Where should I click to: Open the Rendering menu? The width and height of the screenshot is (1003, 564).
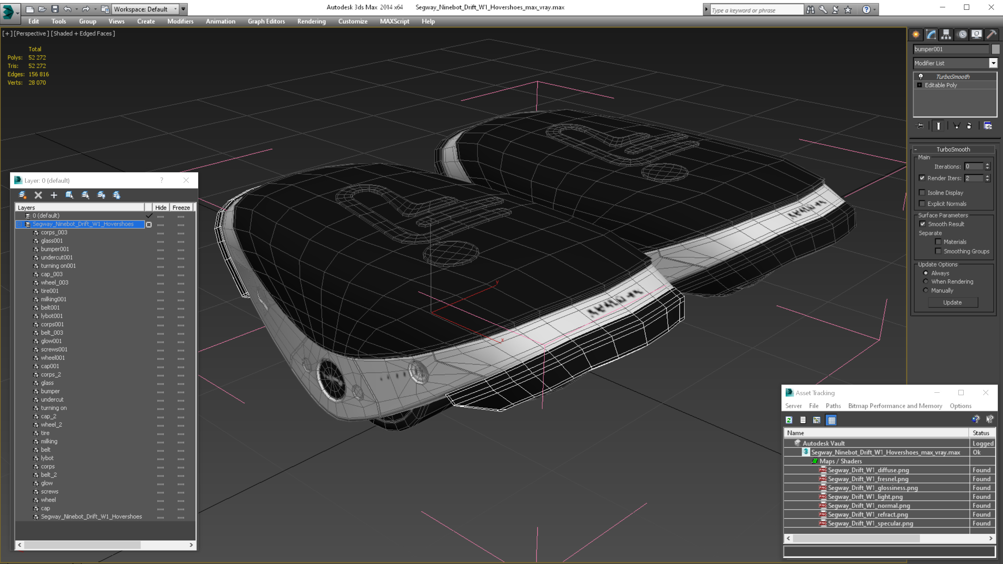click(311, 21)
